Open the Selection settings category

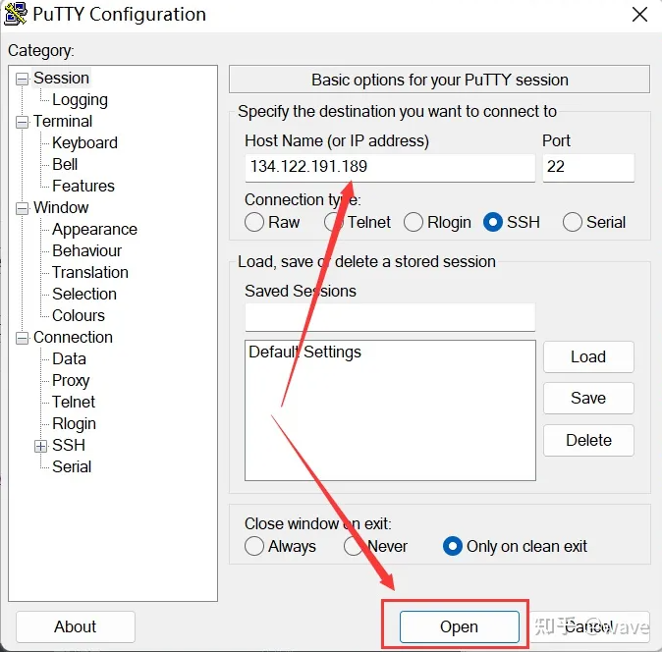[84, 295]
